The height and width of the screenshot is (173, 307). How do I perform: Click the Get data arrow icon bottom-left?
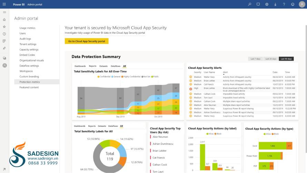tap(4, 169)
